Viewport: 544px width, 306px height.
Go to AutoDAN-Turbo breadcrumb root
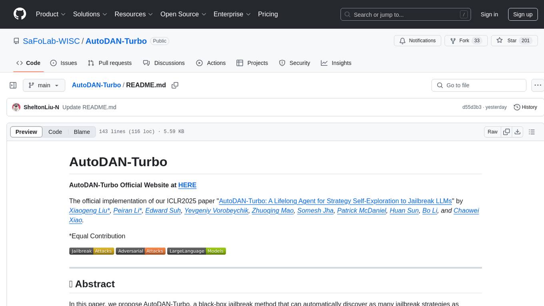click(96, 85)
